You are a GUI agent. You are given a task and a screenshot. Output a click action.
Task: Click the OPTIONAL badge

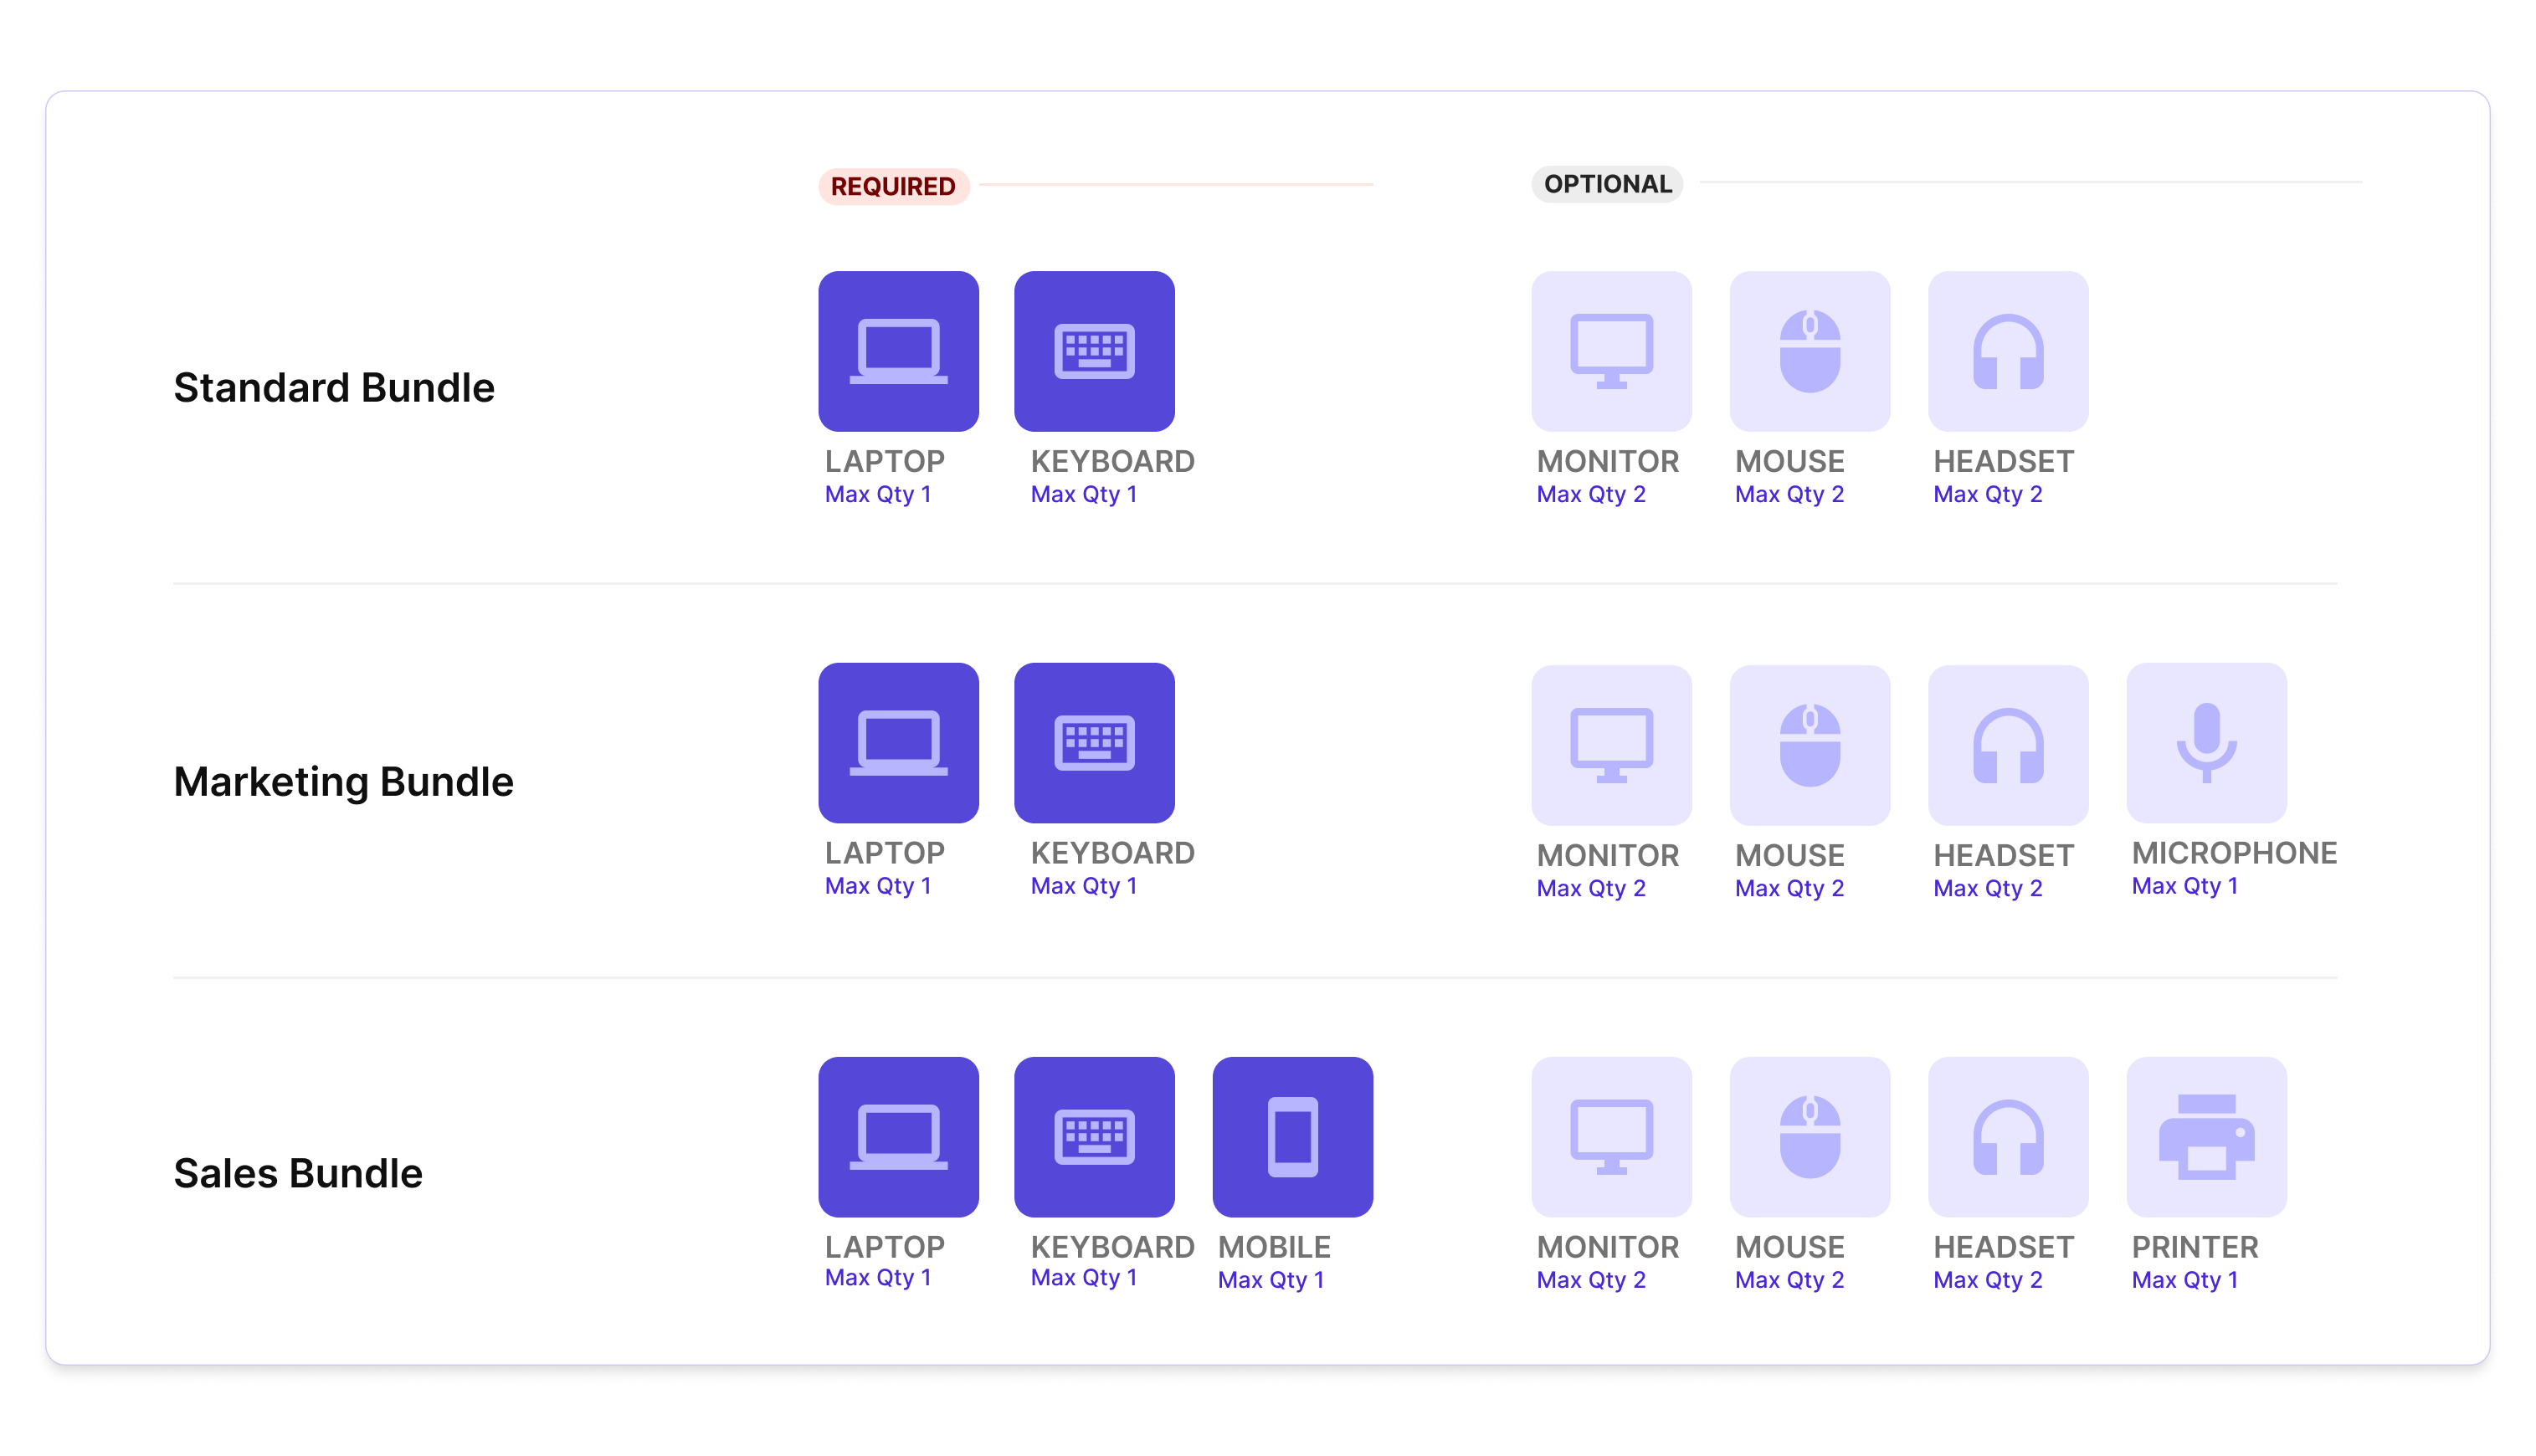pyautogui.click(x=1607, y=184)
